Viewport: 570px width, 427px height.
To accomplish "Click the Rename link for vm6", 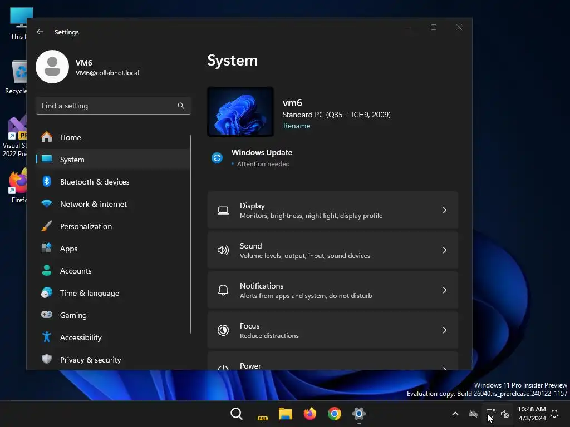I will (x=297, y=126).
